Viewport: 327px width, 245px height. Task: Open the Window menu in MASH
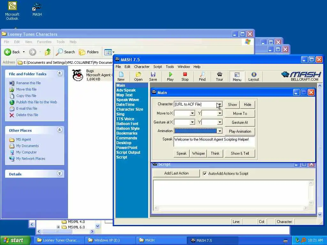tap(184, 67)
